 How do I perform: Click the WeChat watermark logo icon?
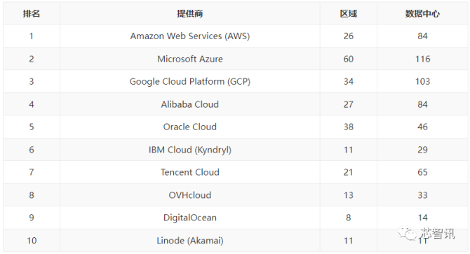click(x=408, y=234)
